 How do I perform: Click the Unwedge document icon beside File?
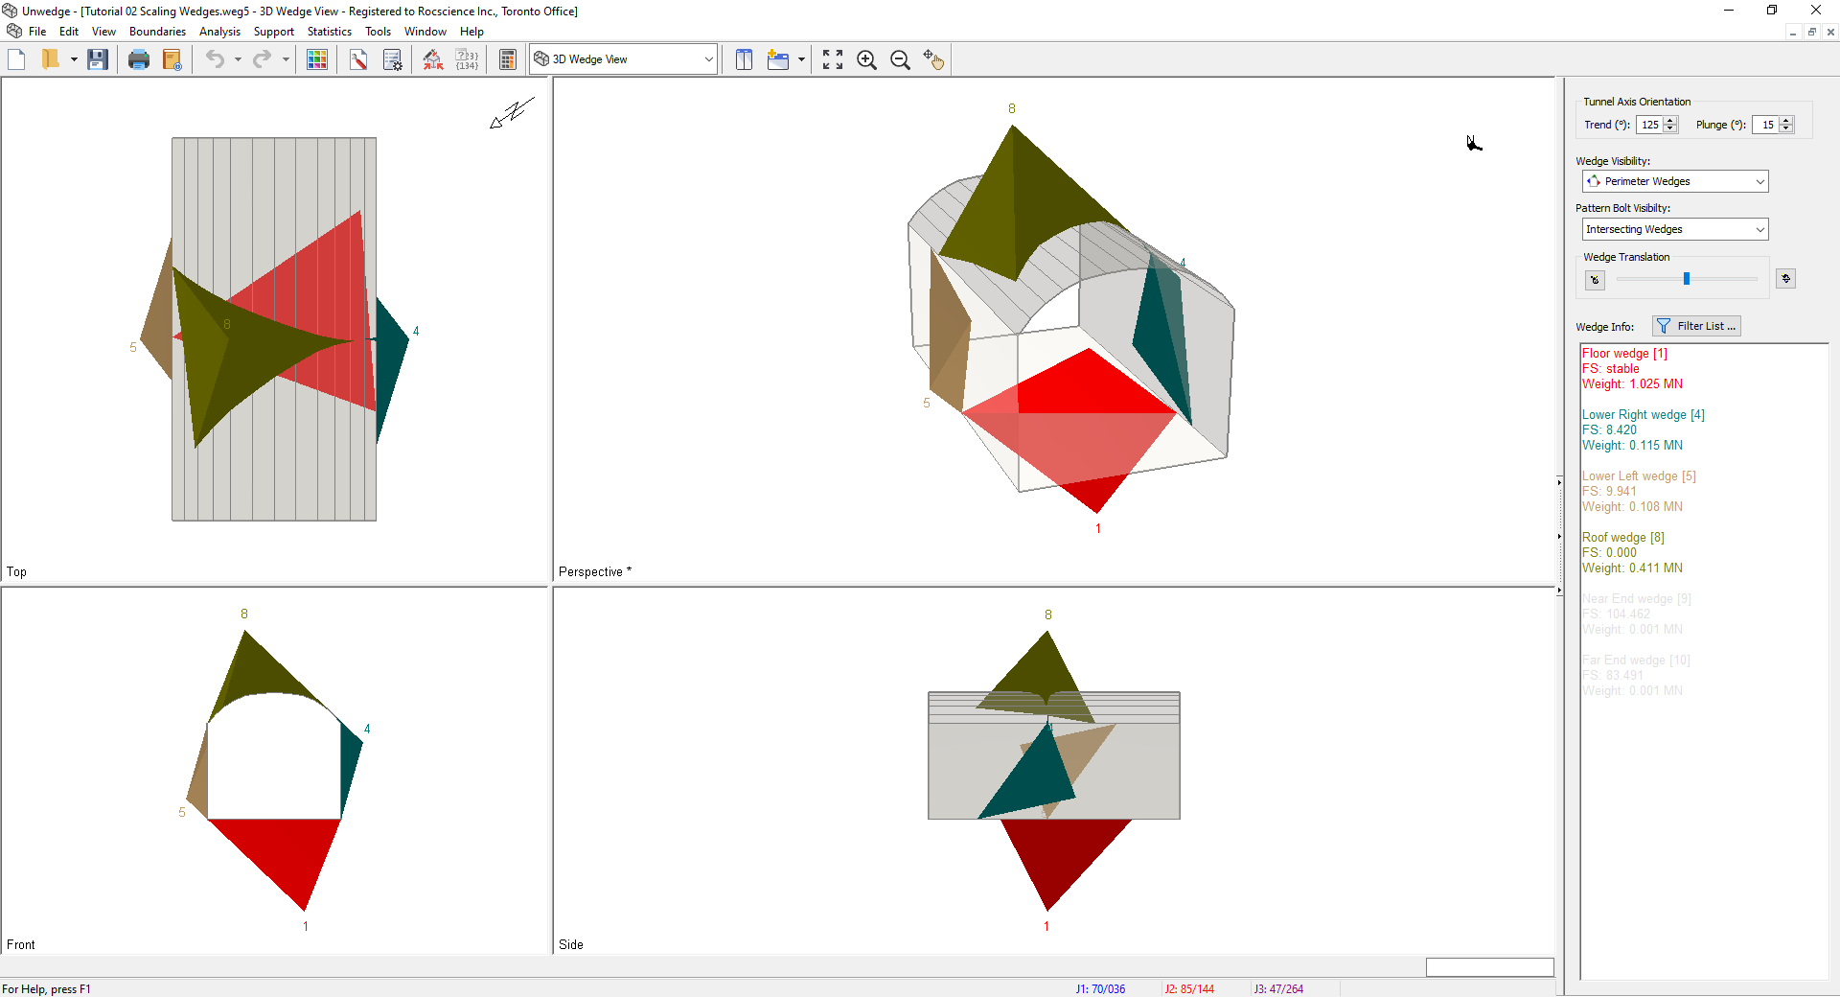point(13,31)
